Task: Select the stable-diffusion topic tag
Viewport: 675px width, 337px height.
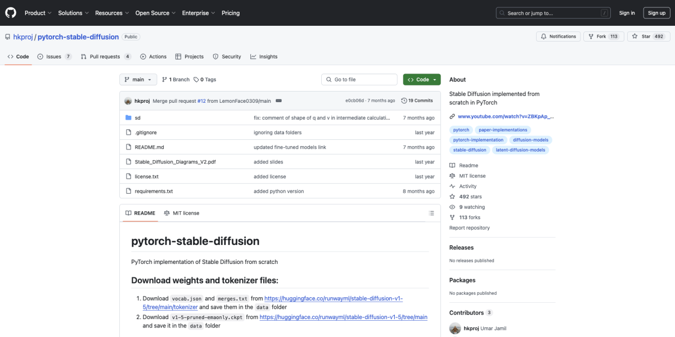Action: pyautogui.click(x=469, y=150)
